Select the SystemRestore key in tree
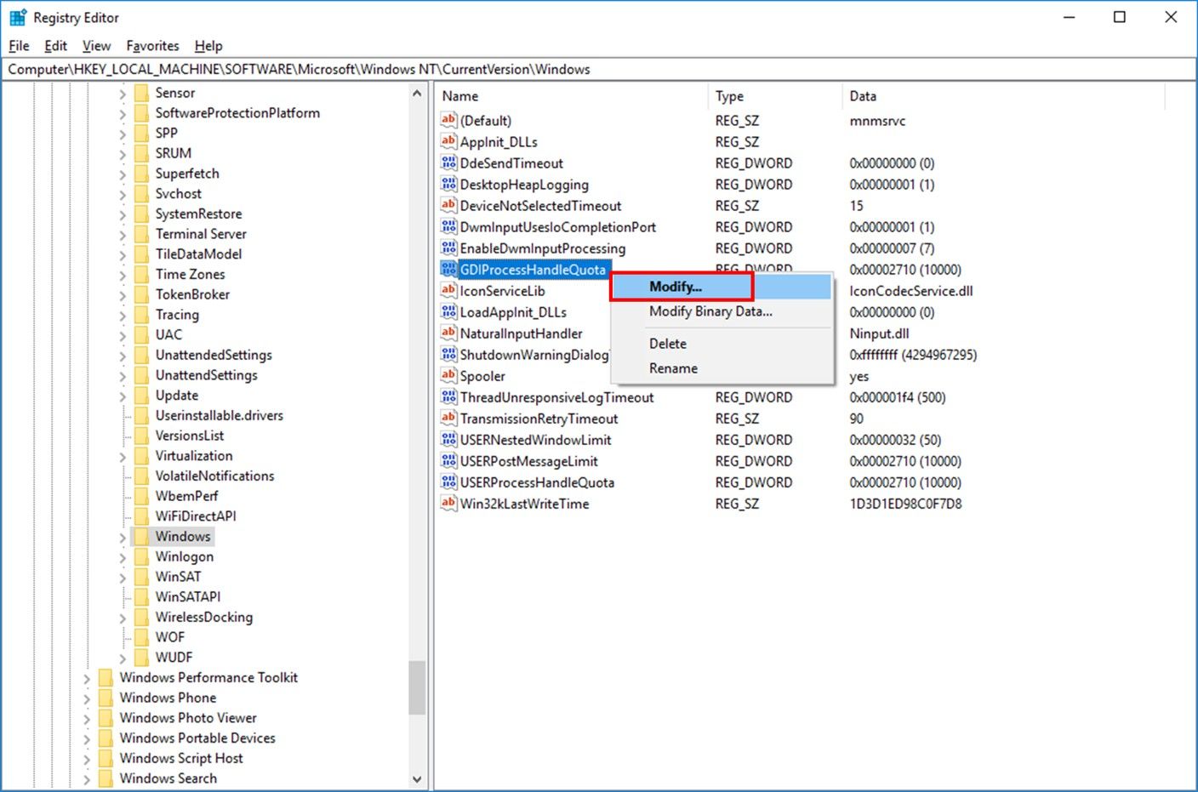Image resolution: width=1198 pixels, height=792 pixels. coord(198,214)
